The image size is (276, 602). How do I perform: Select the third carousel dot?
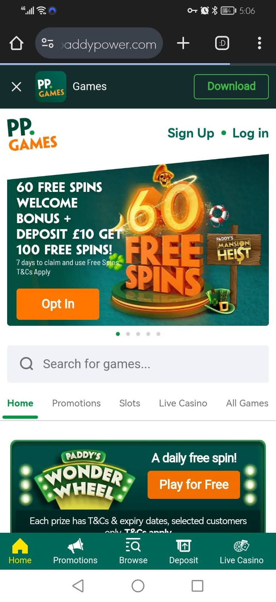pos(138,334)
